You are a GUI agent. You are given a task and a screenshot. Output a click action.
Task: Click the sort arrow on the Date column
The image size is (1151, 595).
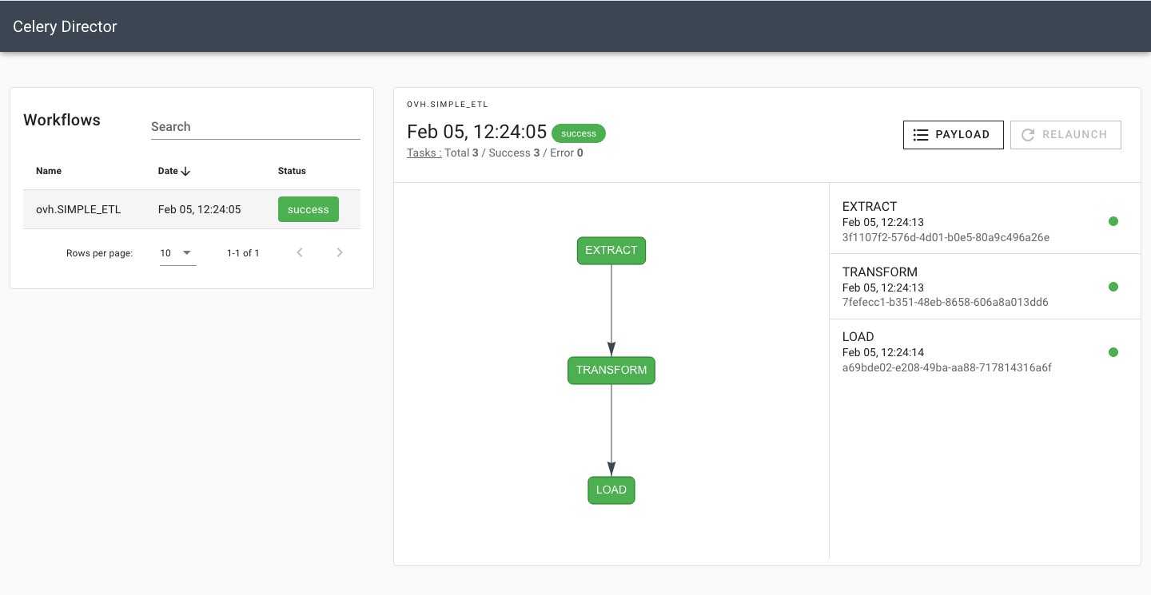(185, 171)
